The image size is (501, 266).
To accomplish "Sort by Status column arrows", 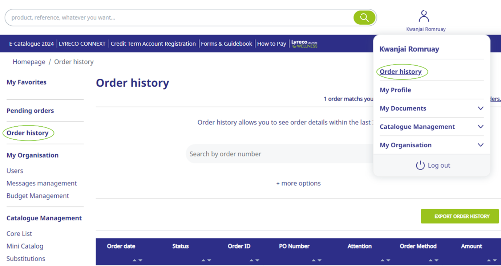I will click(x=206, y=260).
